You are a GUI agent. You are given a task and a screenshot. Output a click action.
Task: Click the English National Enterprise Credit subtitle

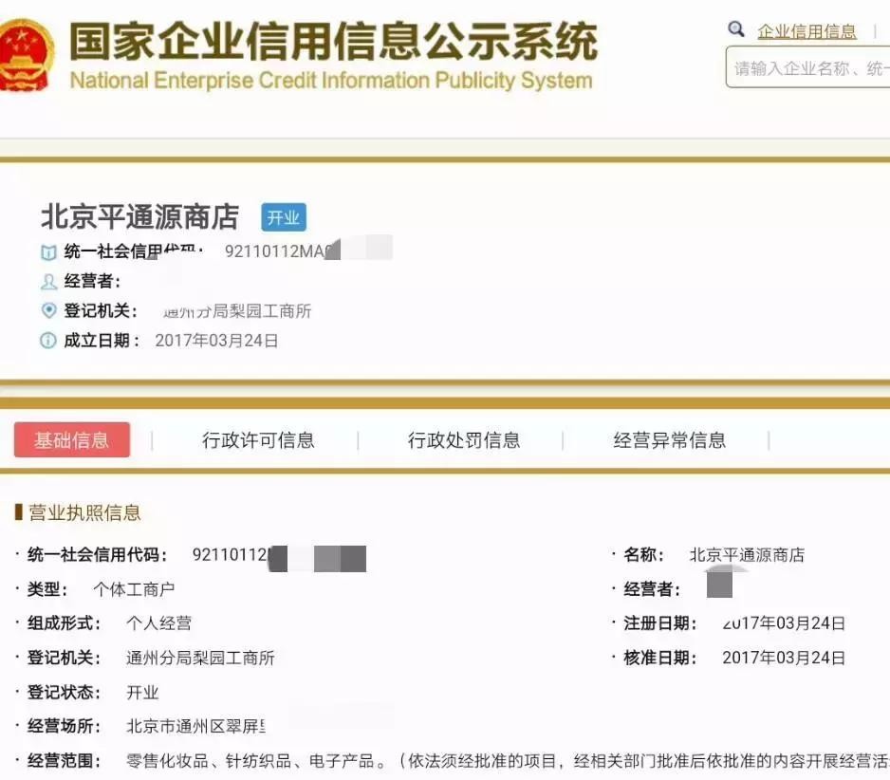click(331, 81)
